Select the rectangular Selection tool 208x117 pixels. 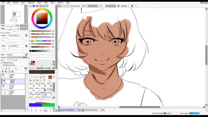coord(31,77)
